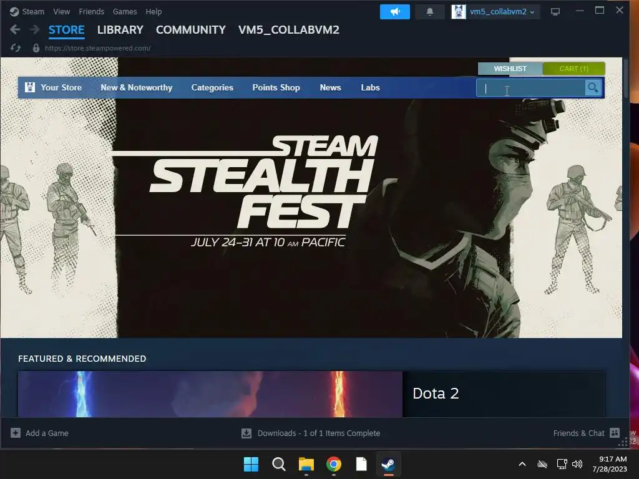This screenshot has height=479, width=639.
Task: Expand the vm5_collabvm2 account dropdown
Action: (x=502, y=12)
